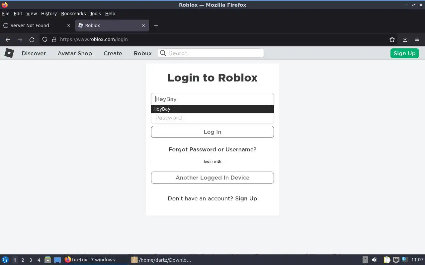Click the green Sign Up button
The width and height of the screenshot is (425, 265).
click(404, 53)
